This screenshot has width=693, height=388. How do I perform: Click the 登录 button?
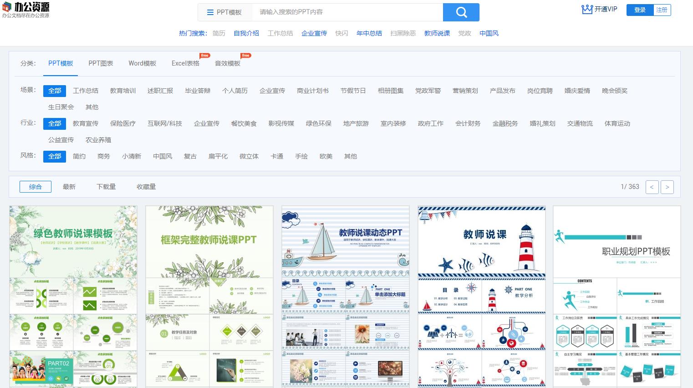[x=640, y=10]
